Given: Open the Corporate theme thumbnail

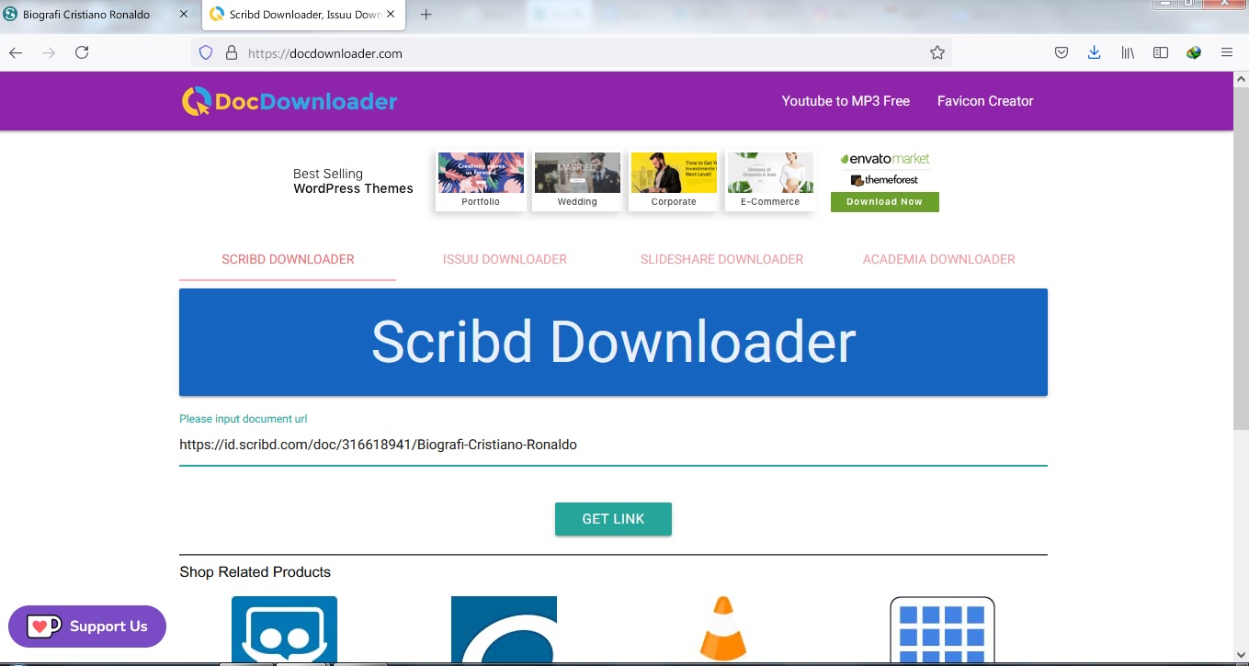Looking at the screenshot, I should (674, 181).
